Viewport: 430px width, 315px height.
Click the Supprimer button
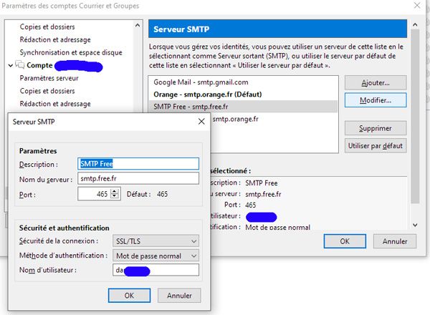[x=376, y=128]
